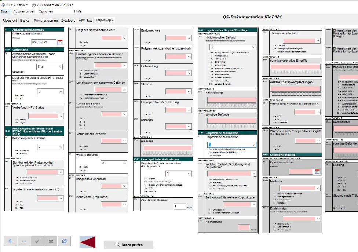This screenshot has width=358, height=252.
Task: Open Sichtbarkeit der Plattenepithel-Grenze dropdown
Action: [x=44, y=172]
